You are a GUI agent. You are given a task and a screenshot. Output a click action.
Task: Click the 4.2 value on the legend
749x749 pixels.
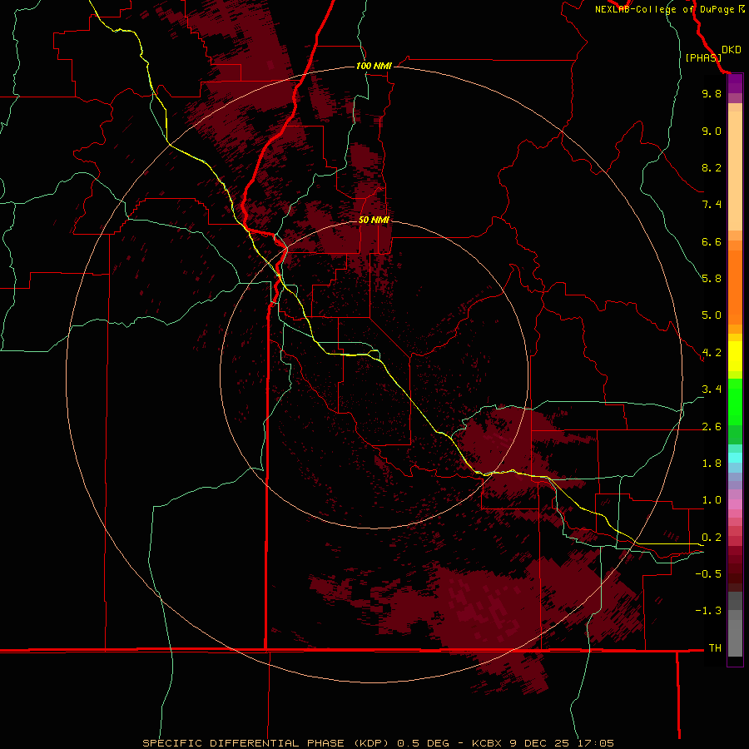point(712,353)
